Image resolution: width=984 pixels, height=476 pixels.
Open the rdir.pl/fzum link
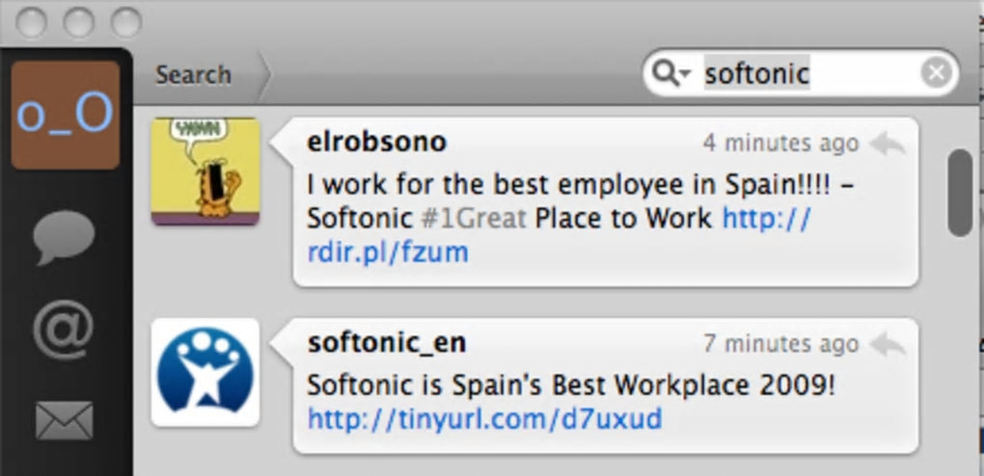click(387, 252)
